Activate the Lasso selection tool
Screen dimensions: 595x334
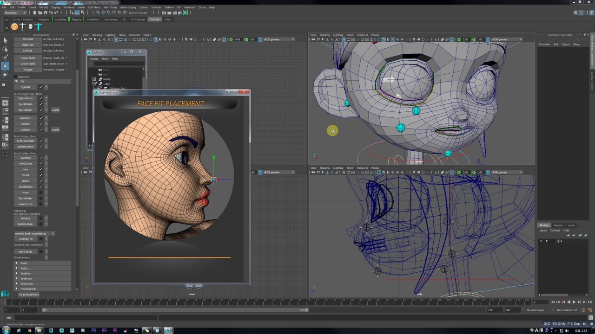click(5, 49)
